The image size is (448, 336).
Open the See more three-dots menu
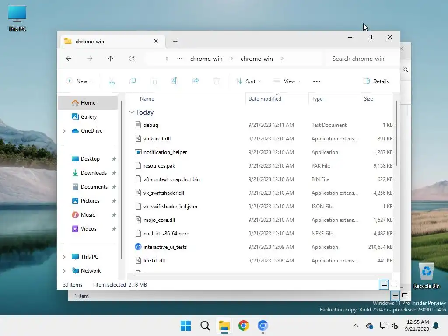point(317,81)
